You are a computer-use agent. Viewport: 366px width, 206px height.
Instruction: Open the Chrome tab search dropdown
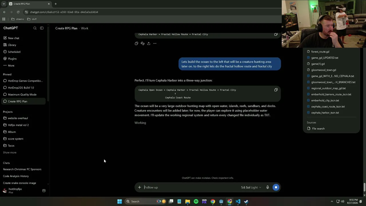click(x=4, y=4)
